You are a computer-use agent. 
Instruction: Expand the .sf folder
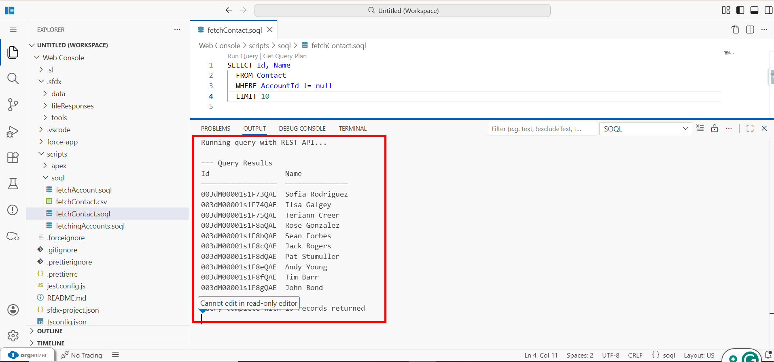(41, 70)
